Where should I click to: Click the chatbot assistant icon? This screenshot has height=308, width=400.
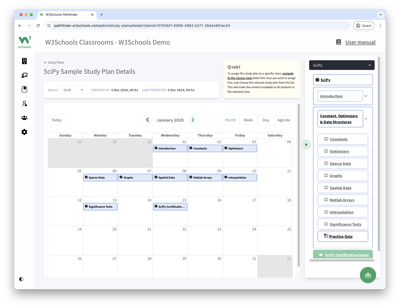(x=368, y=275)
